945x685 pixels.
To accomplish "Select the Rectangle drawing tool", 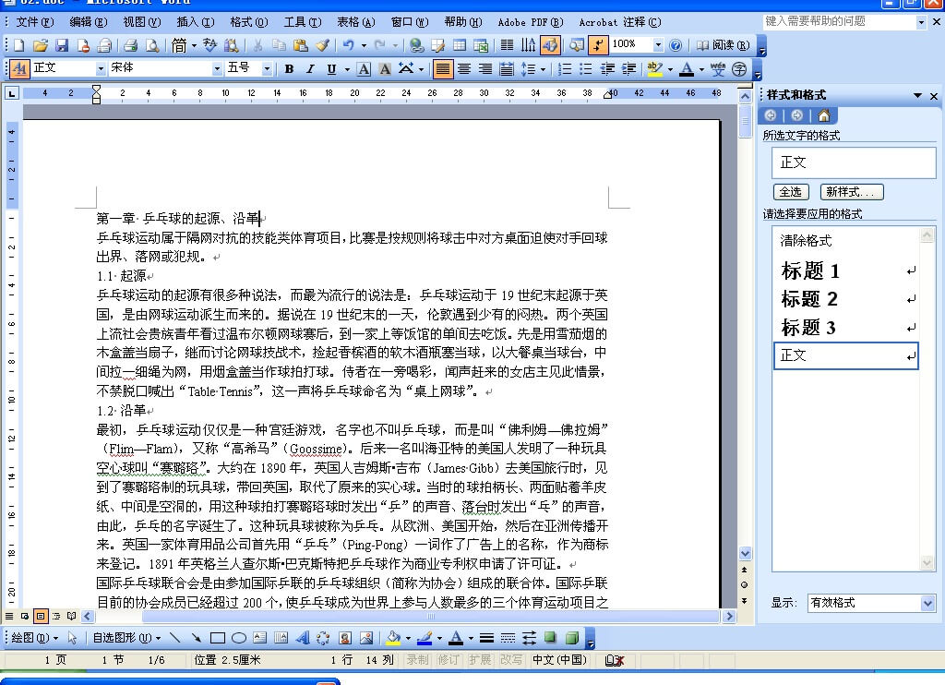I will 218,638.
